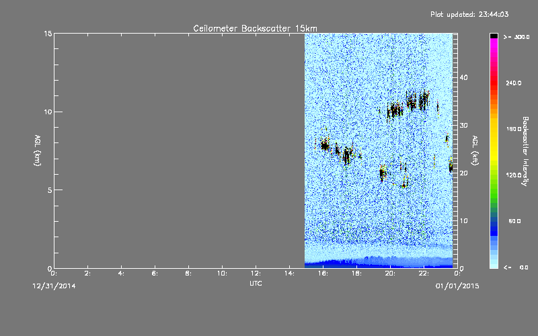Click the '<= 0.0' colorbar minimum label
Viewport: 538px width, 336px height.
click(x=516, y=267)
